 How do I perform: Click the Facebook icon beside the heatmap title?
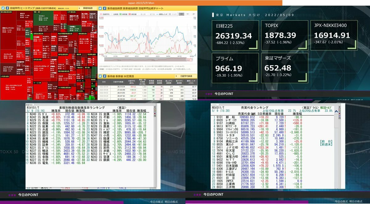tap(7, 8)
